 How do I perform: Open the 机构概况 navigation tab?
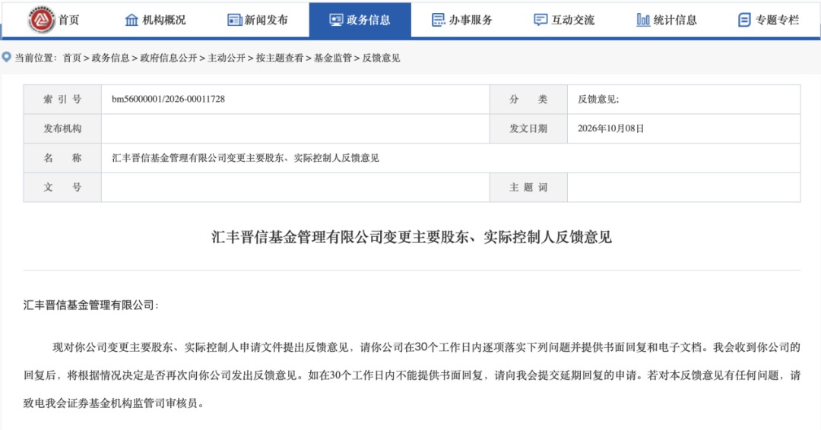(164, 20)
